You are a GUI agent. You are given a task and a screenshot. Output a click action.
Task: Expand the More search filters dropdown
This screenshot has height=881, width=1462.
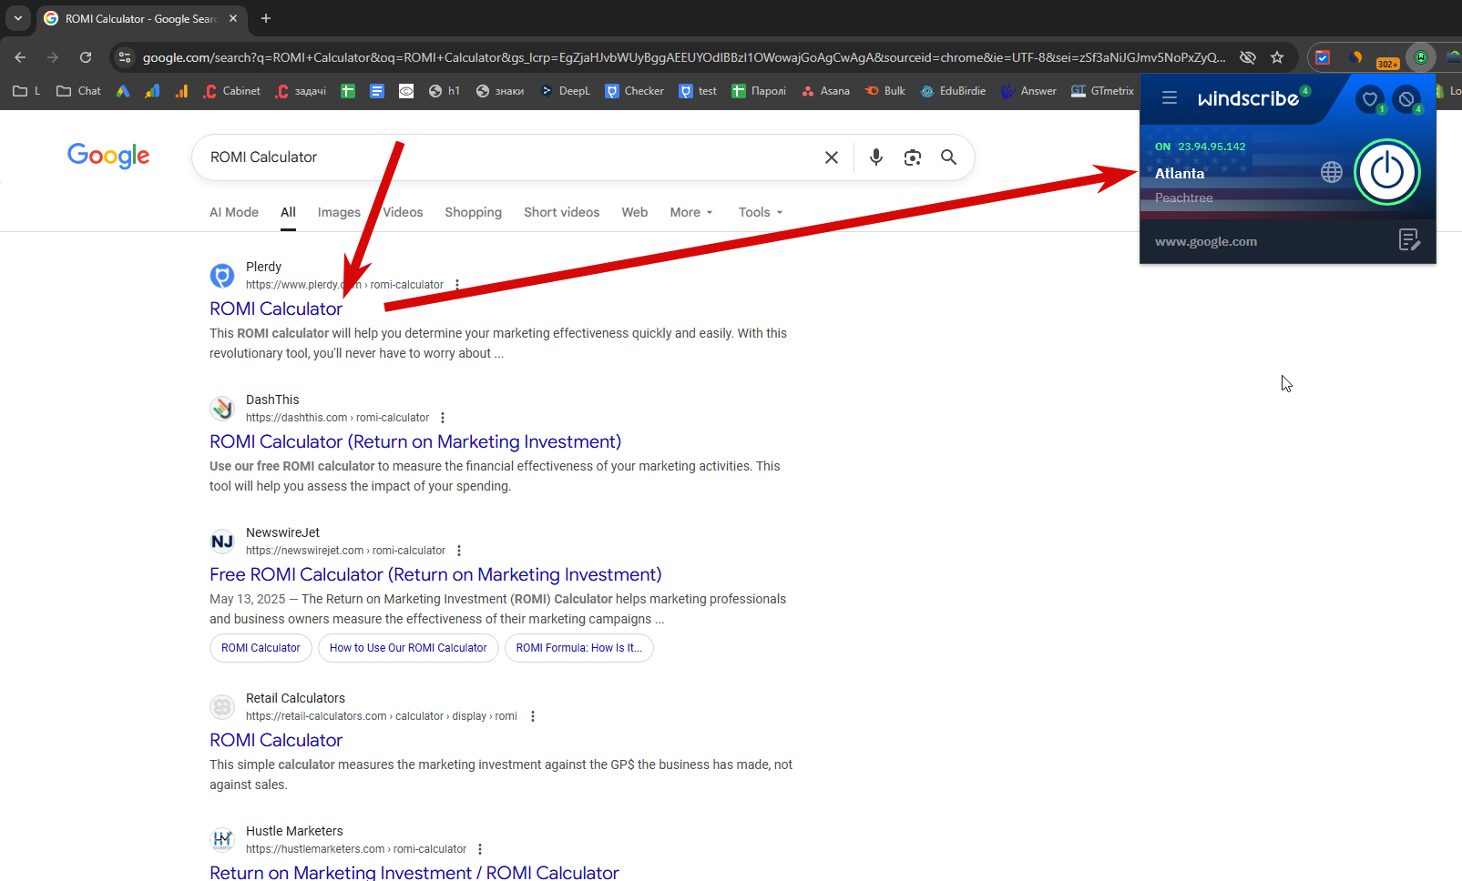691,212
